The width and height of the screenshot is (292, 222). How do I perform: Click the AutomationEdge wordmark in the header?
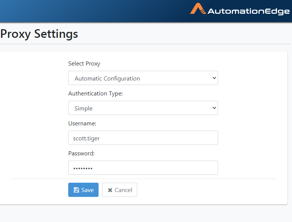(x=249, y=12)
